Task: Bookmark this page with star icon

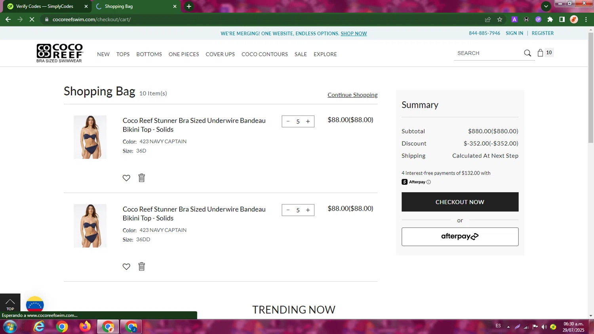Action: point(500,19)
